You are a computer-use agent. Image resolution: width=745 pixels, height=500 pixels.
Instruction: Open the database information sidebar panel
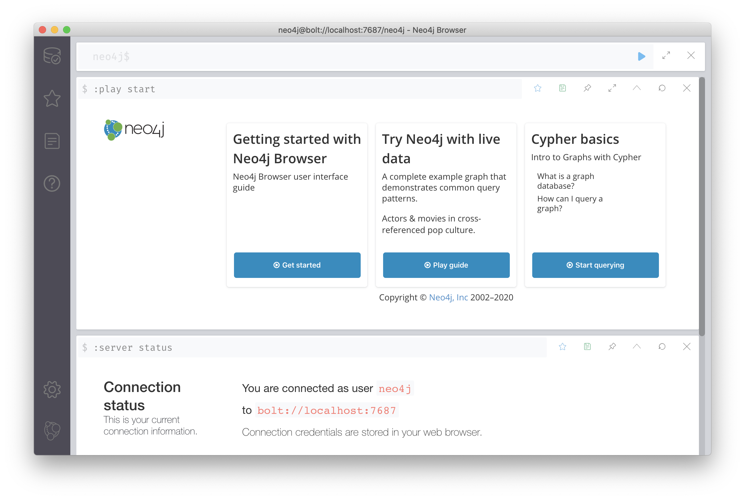point(52,56)
